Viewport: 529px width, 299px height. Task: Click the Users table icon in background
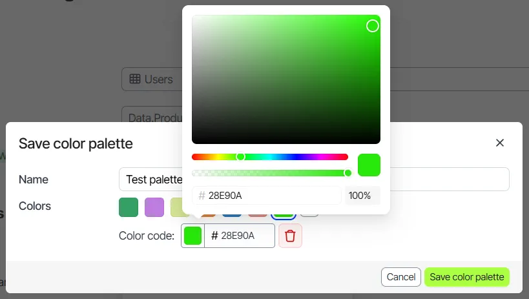[x=135, y=79]
